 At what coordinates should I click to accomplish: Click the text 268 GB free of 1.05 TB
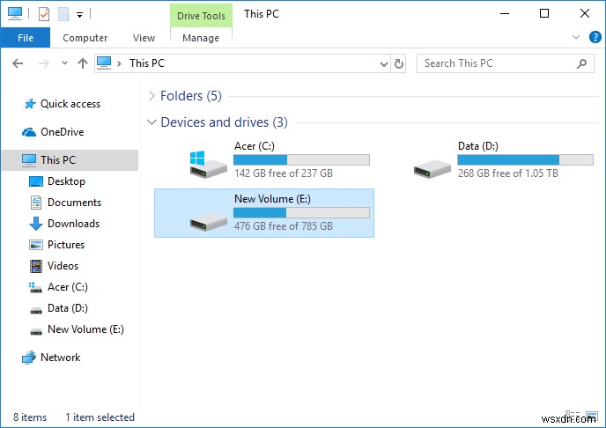pos(508,173)
